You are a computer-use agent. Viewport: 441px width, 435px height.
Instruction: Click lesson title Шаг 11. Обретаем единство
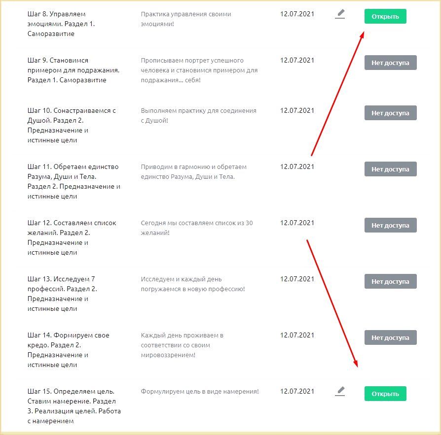tap(74, 181)
